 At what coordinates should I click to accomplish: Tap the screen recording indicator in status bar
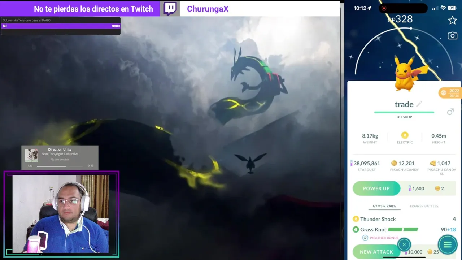[384, 8]
